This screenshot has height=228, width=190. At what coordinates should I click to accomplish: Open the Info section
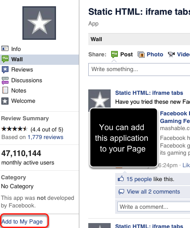[16, 49]
